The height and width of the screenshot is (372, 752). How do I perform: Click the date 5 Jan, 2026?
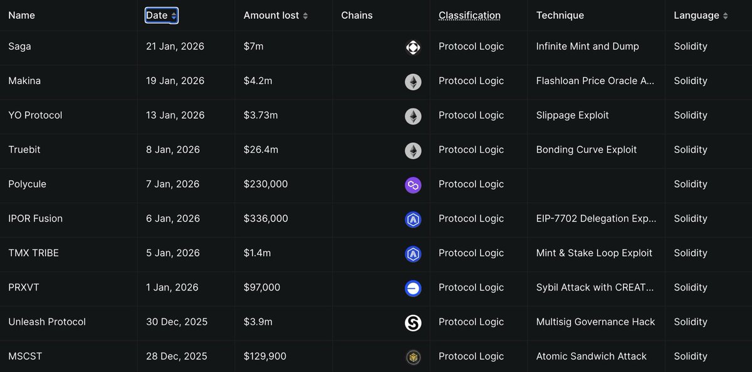pyautogui.click(x=172, y=253)
